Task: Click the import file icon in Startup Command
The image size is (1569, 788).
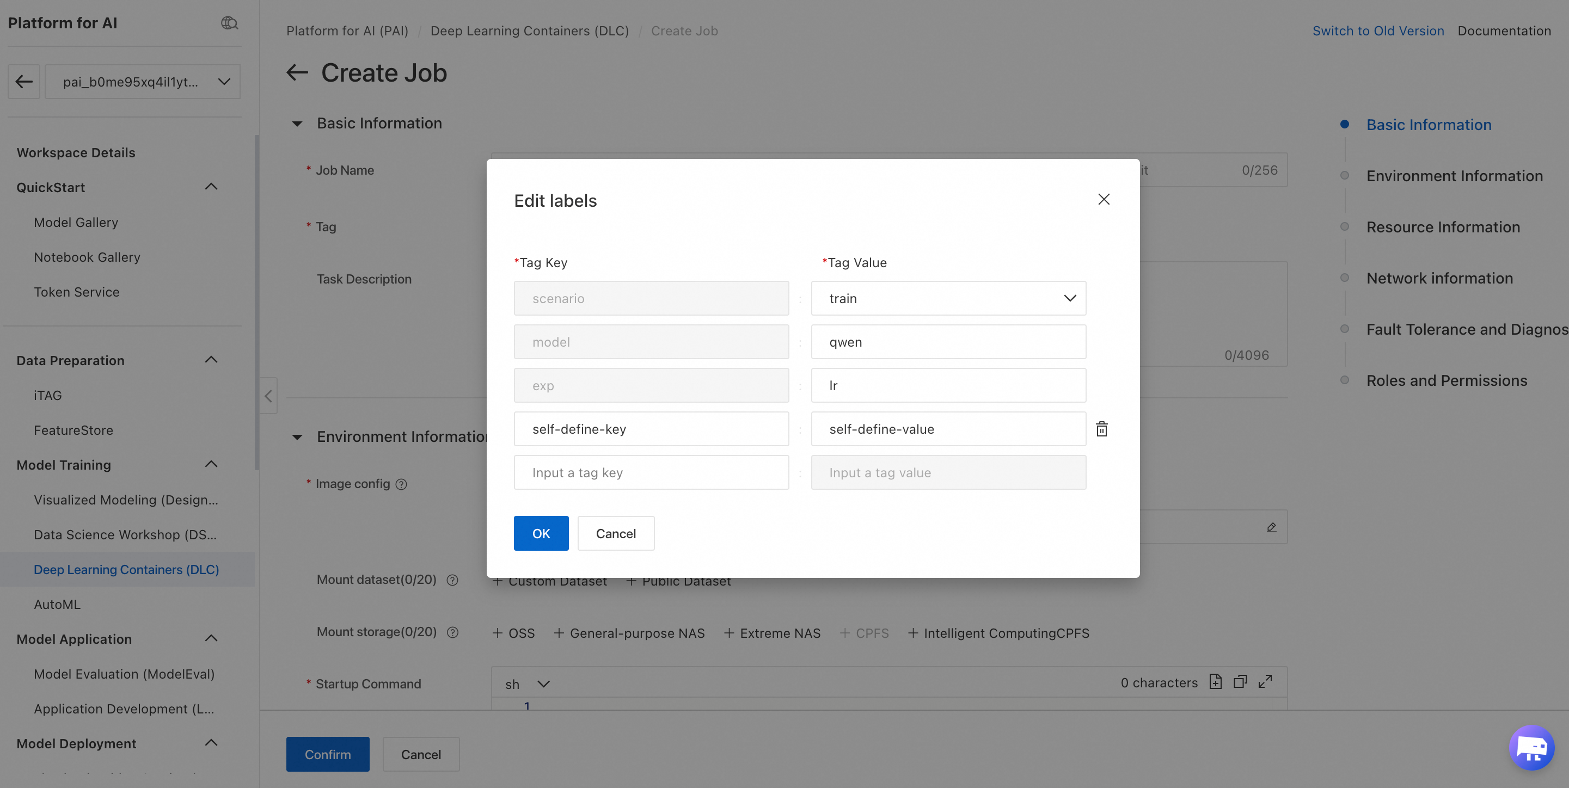Action: (1216, 681)
